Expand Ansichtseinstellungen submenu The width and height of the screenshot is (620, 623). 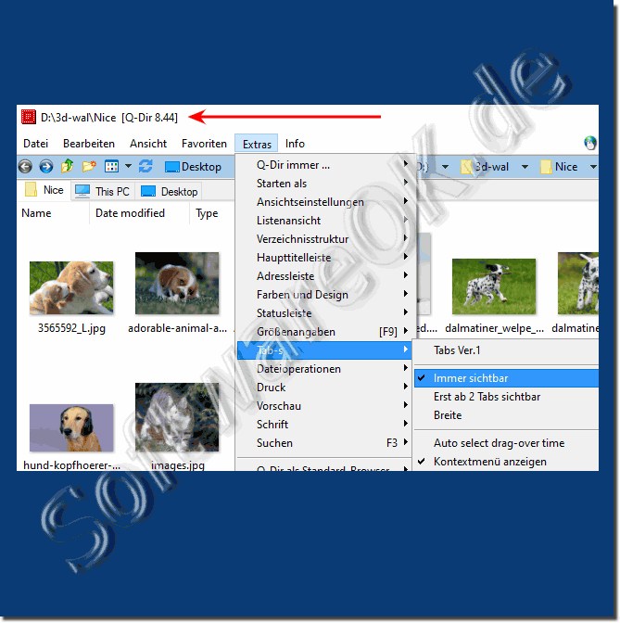click(325, 202)
